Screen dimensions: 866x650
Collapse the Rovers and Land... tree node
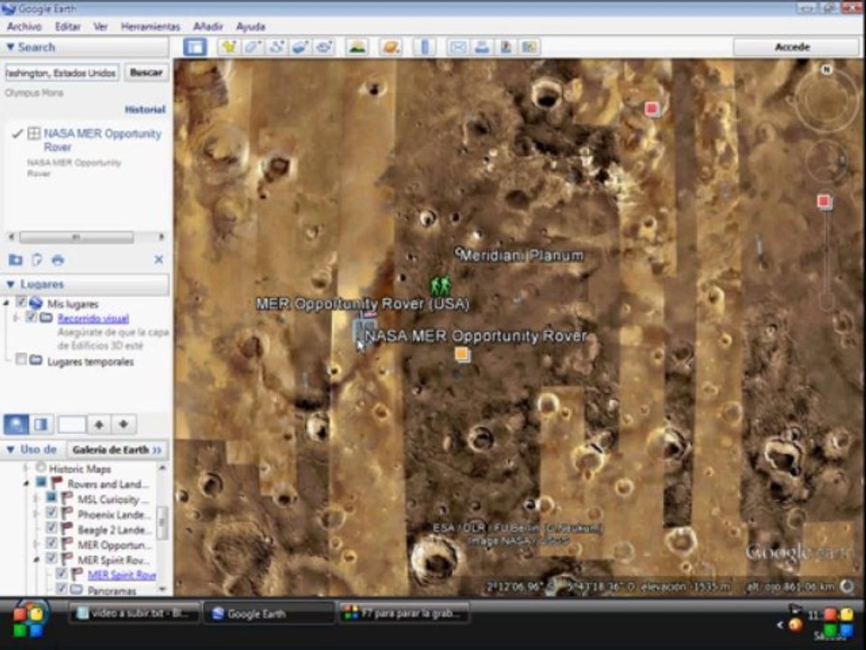pyautogui.click(x=26, y=484)
